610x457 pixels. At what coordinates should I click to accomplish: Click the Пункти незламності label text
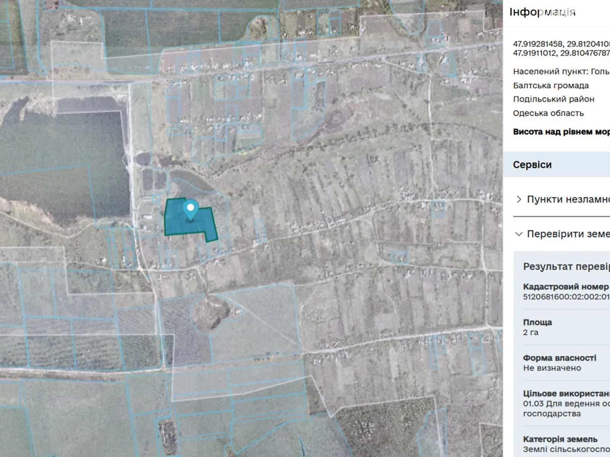568,200
